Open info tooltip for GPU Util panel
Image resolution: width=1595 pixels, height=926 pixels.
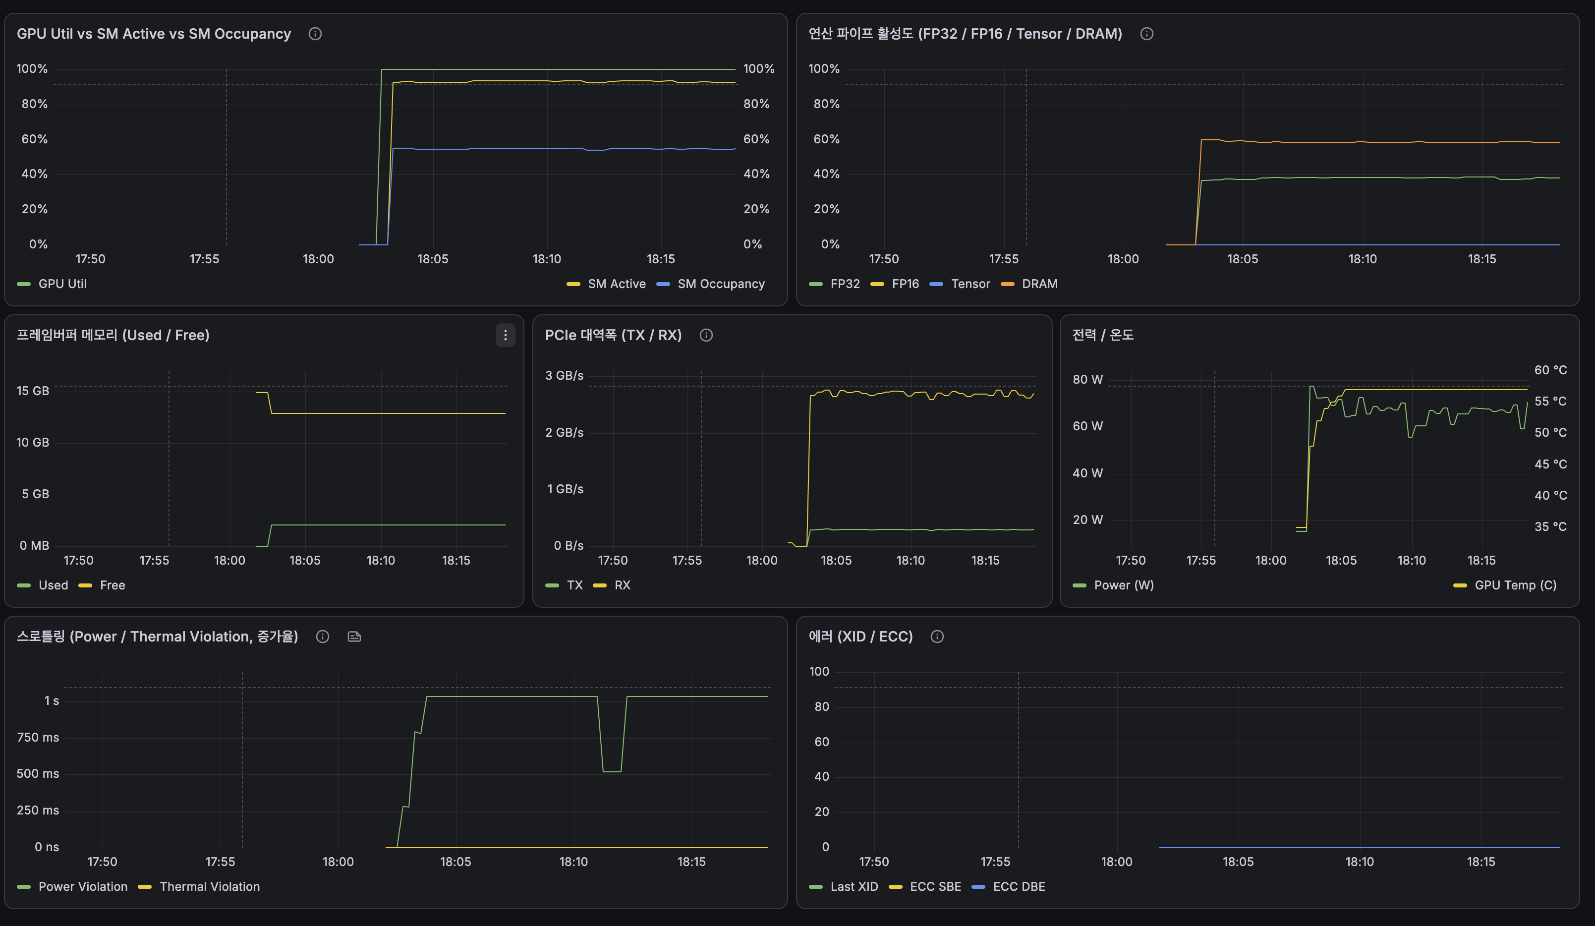315,34
